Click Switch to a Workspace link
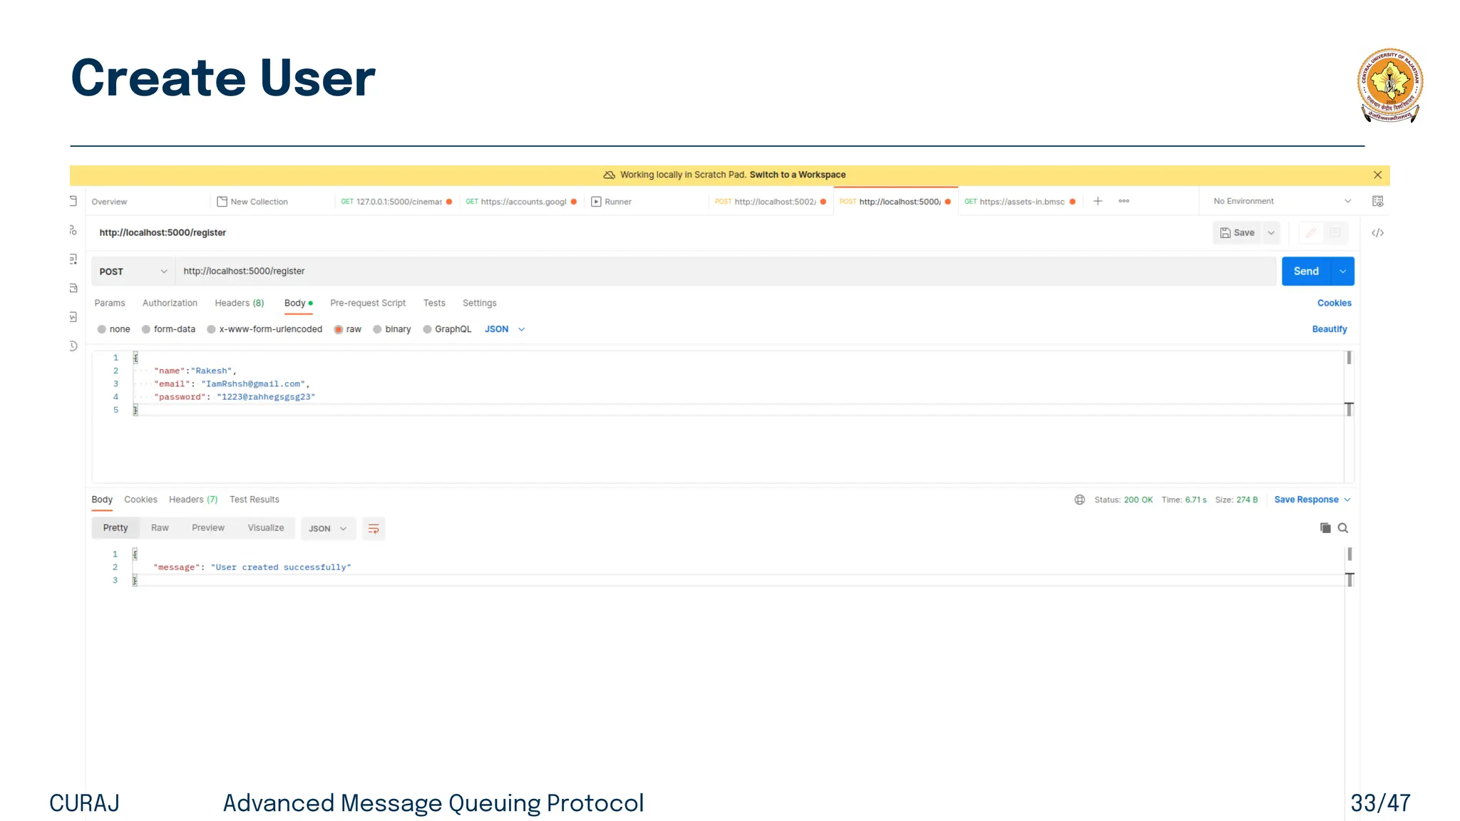Image resolution: width=1460 pixels, height=821 pixels. point(798,175)
